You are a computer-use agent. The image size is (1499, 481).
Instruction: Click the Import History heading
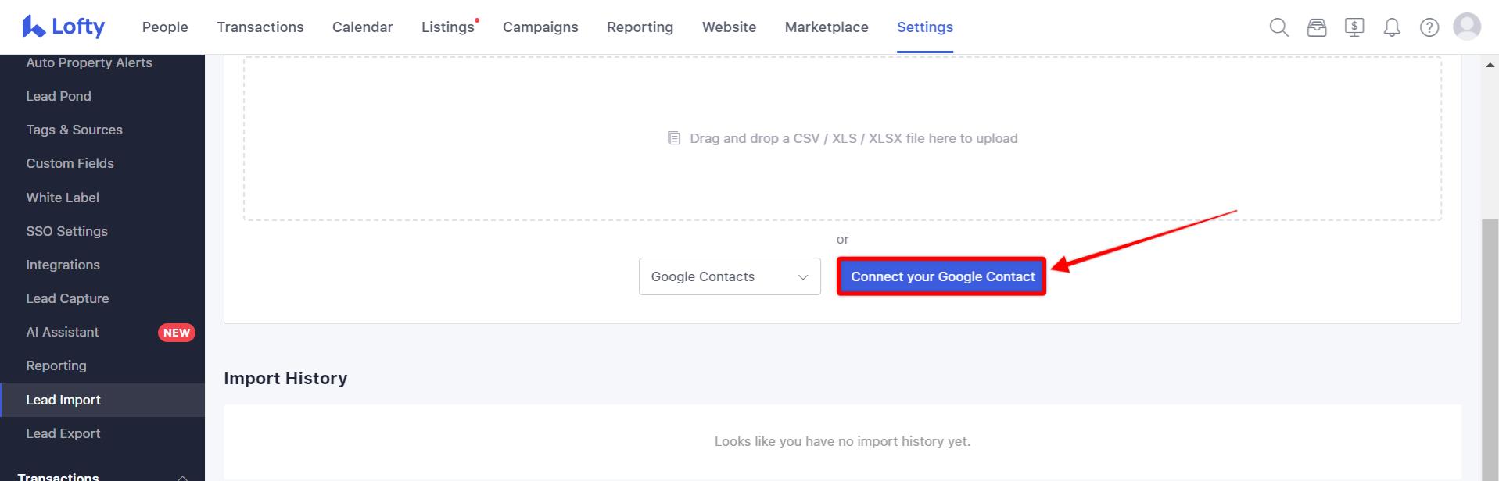(285, 379)
